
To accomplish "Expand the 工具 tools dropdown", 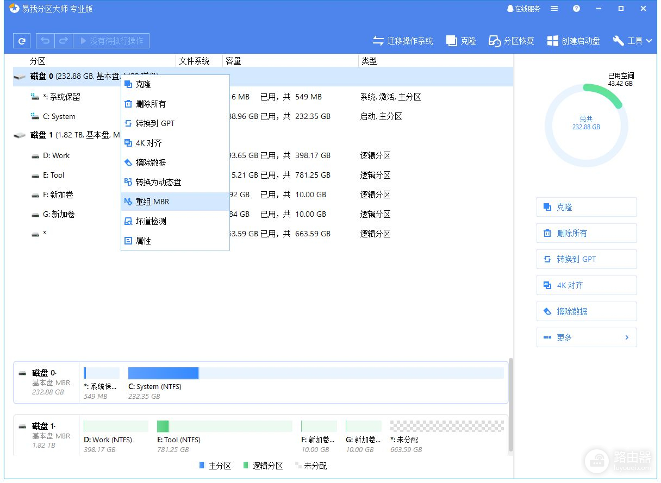I will tap(632, 41).
